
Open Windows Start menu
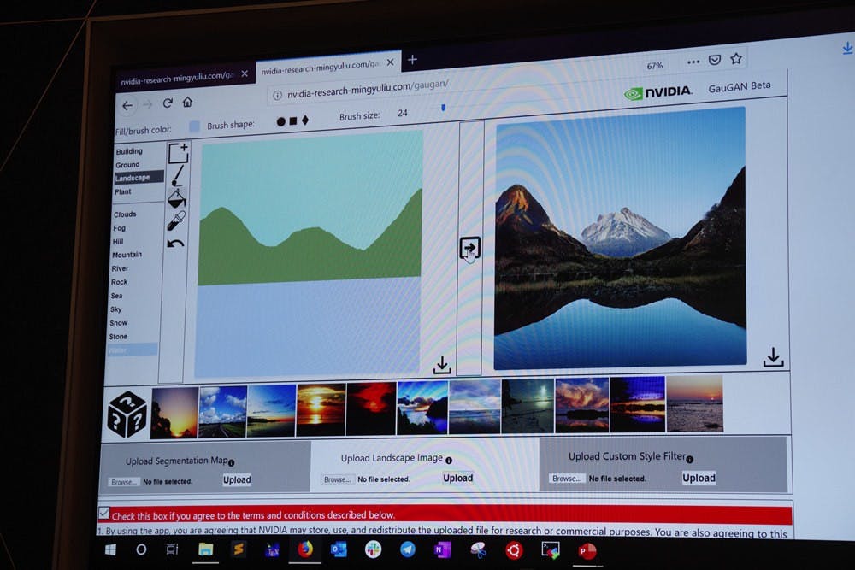[x=110, y=549]
